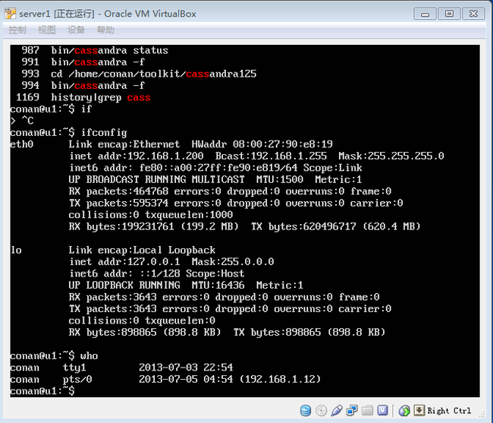Click the MTU:1500 value
The image size is (493, 423).
280,179
